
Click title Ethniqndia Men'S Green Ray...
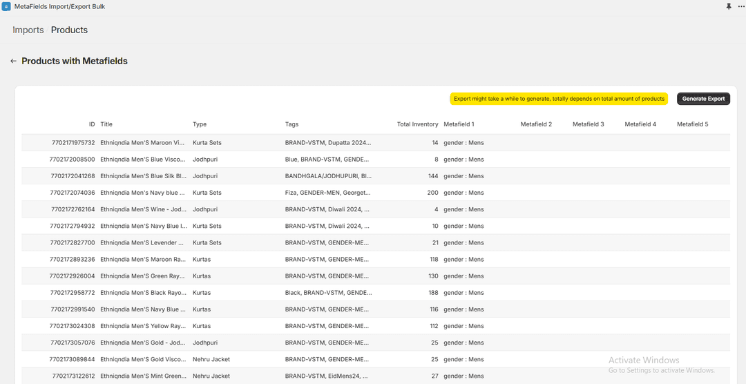(x=143, y=276)
